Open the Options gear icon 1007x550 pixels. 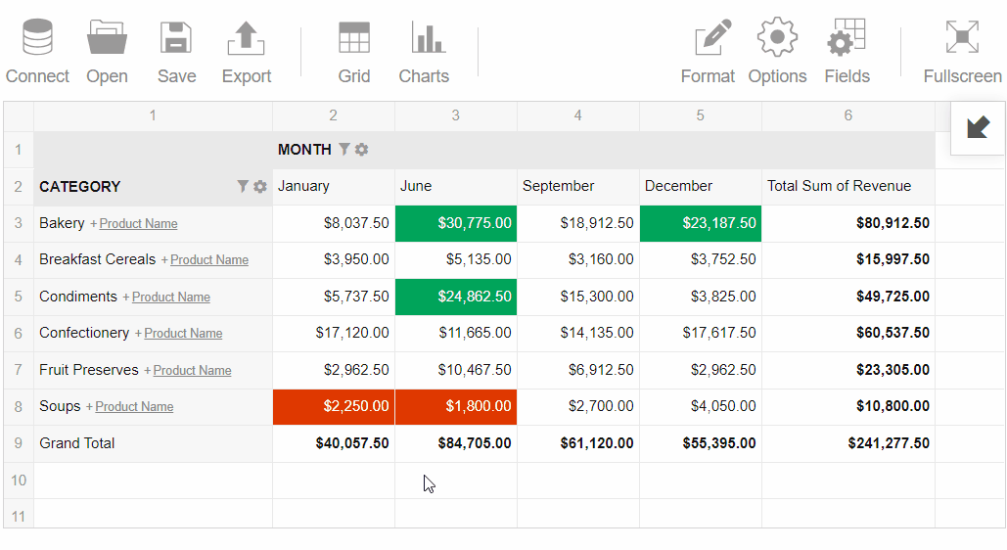777,39
